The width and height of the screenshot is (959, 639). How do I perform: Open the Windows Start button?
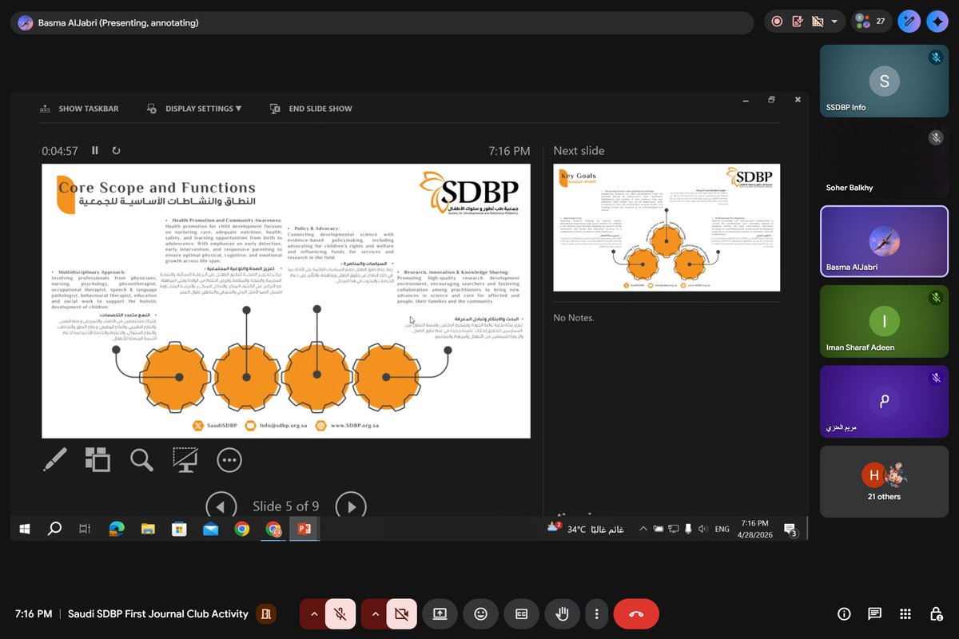click(x=25, y=529)
